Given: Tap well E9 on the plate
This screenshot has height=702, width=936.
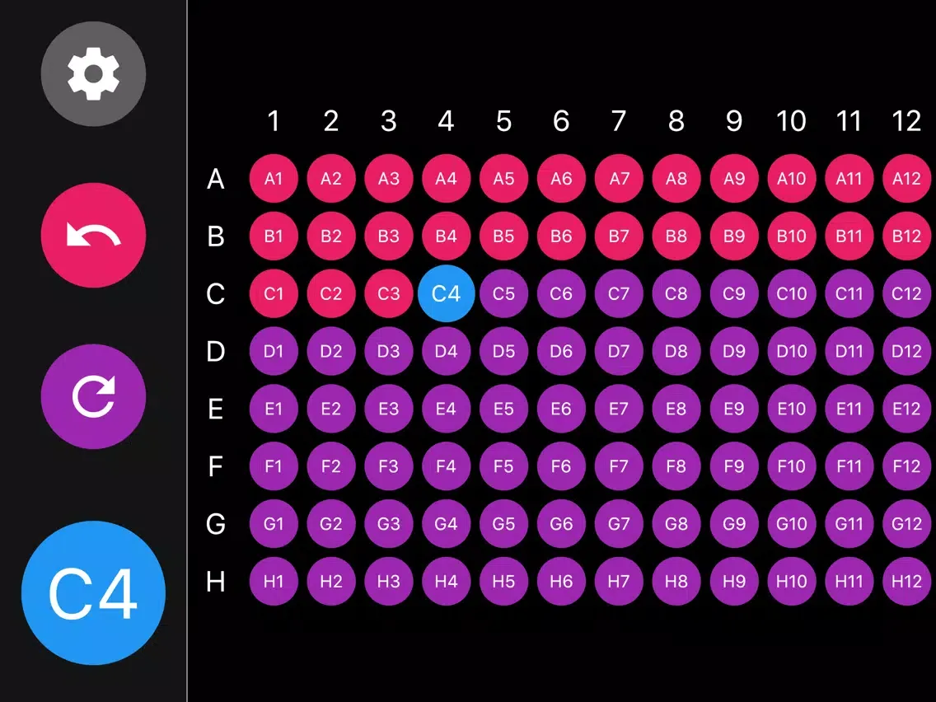Looking at the screenshot, I should pyautogui.click(x=733, y=409).
